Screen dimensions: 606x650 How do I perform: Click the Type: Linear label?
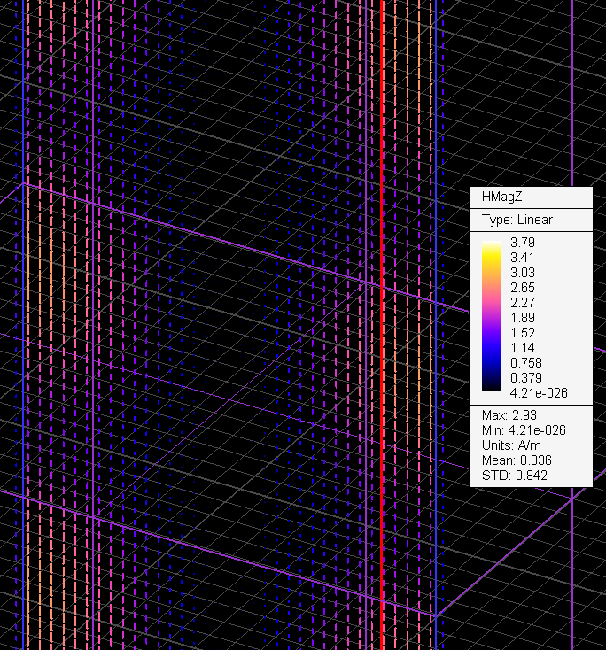(x=517, y=220)
